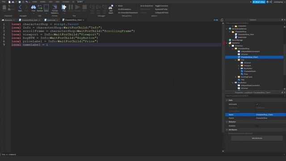
Task: Collapse the StarterGui tree node
Action: (x=227, y=43)
